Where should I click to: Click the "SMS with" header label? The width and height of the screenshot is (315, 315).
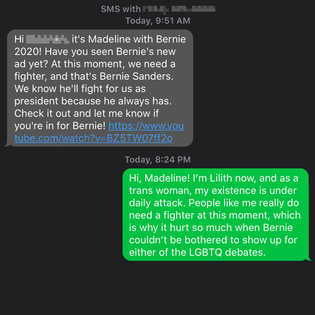pyautogui.click(x=115, y=9)
